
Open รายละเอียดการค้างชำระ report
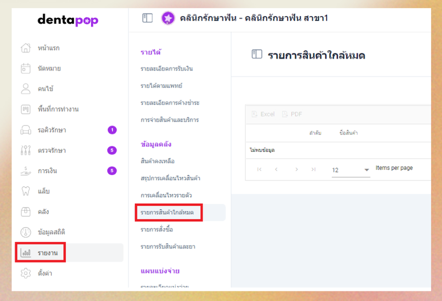tap(170, 103)
